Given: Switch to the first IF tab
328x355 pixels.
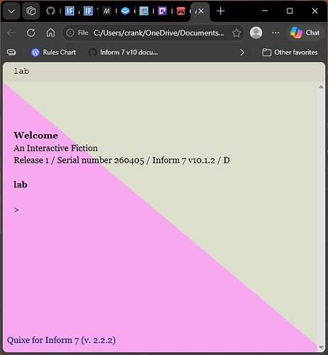Looking at the screenshot, I should (x=70, y=11).
